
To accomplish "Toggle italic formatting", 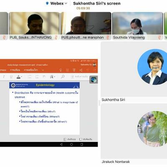I will tap(4, 76).
